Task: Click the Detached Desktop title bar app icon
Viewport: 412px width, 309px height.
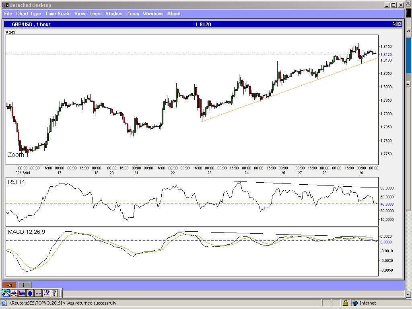Action: click(5, 5)
